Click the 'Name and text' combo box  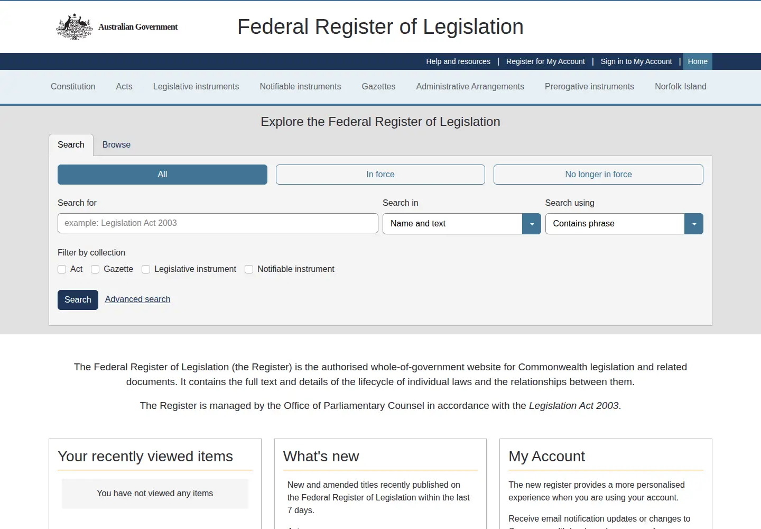(x=462, y=224)
